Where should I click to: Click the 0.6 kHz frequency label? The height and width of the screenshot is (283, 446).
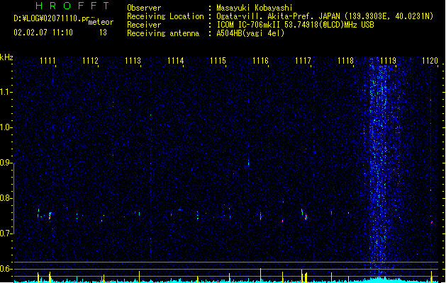pyautogui.click(x=6, y=269)
